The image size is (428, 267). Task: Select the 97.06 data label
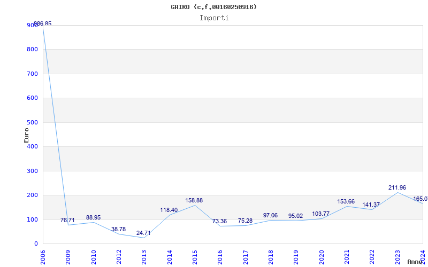270,216
